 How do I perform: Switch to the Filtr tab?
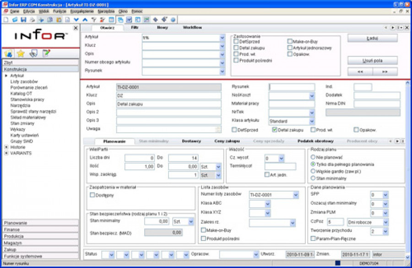pyautogui.click(x=135, y=27)
